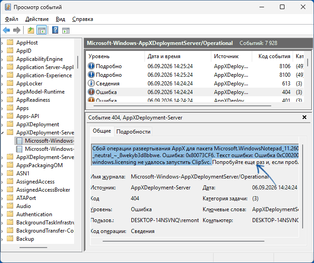Sort by the Уровень column header
Screen dimensions: 314x263
pyautogui.click(x=115, y=56)
